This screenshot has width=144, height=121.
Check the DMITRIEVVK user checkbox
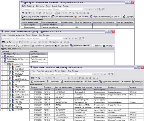click(10, 69)
